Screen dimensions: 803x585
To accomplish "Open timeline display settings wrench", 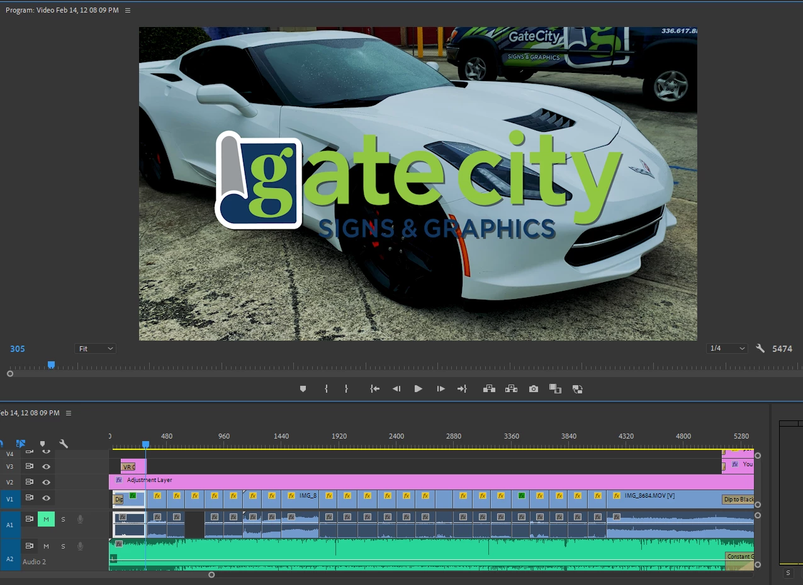I will [64, 444].
